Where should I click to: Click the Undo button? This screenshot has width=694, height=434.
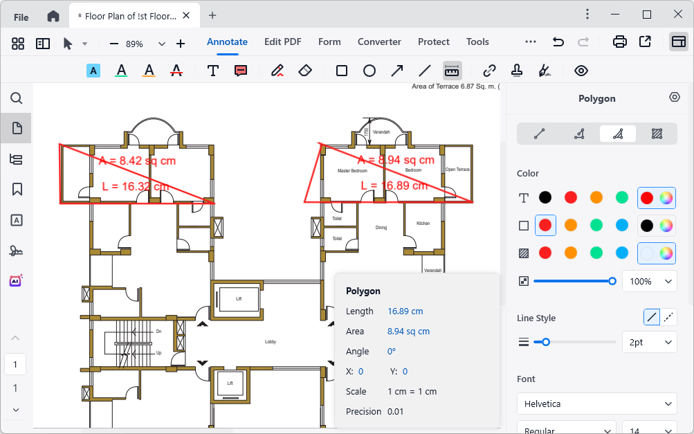[558, 42]
